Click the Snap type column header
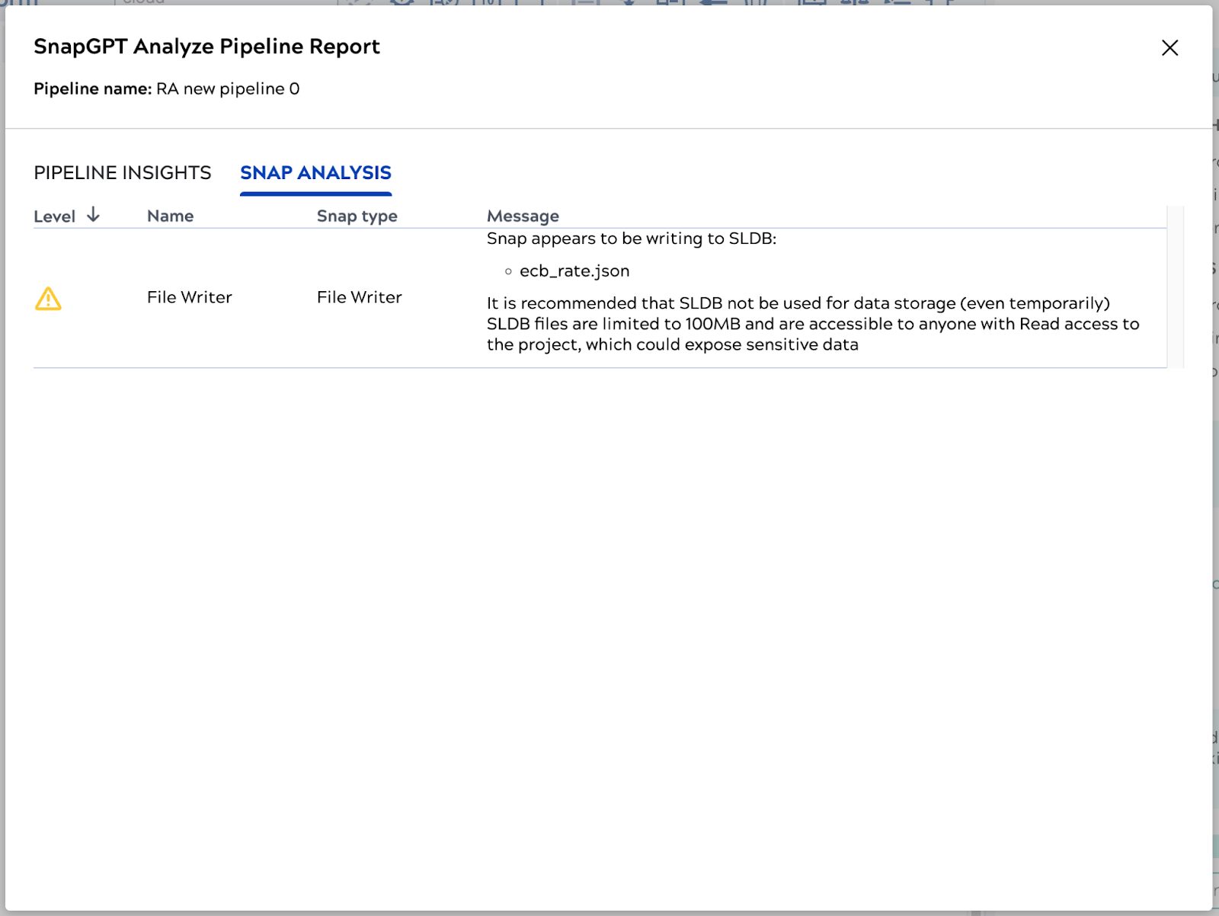Viewport: 1219px width, 916px height. [x=357, y=216]
